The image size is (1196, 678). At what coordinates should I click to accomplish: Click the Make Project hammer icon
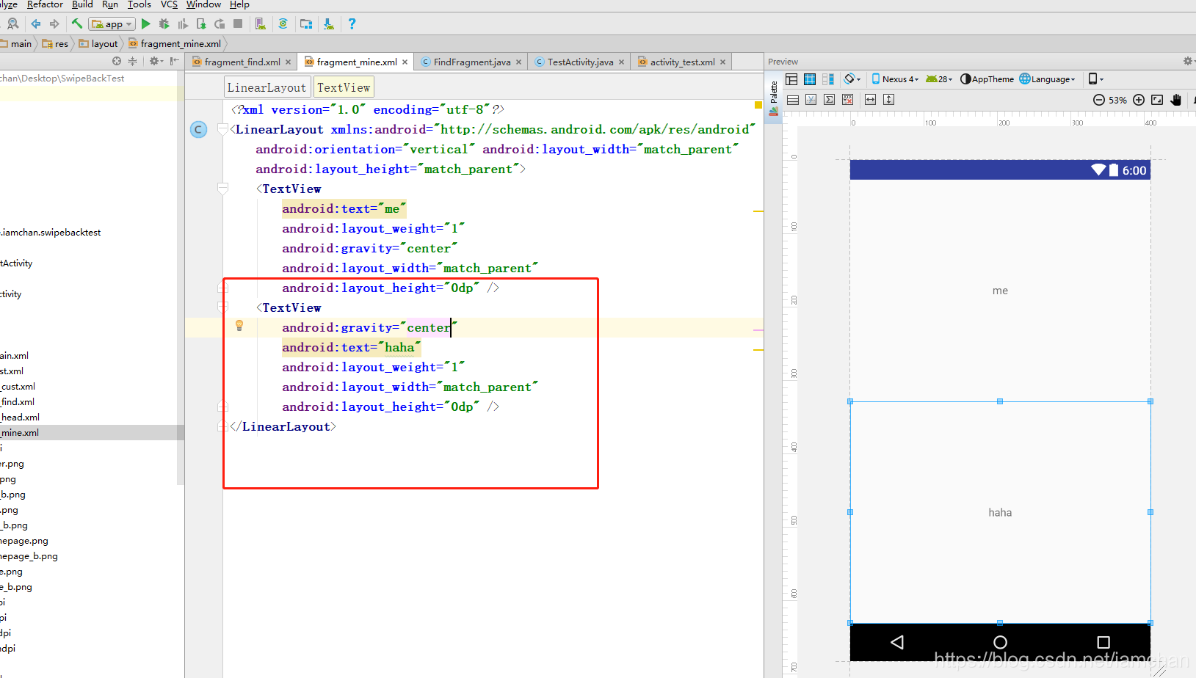[77, 23]
